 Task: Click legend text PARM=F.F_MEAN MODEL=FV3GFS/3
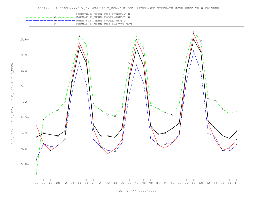[x=104, y=24]
